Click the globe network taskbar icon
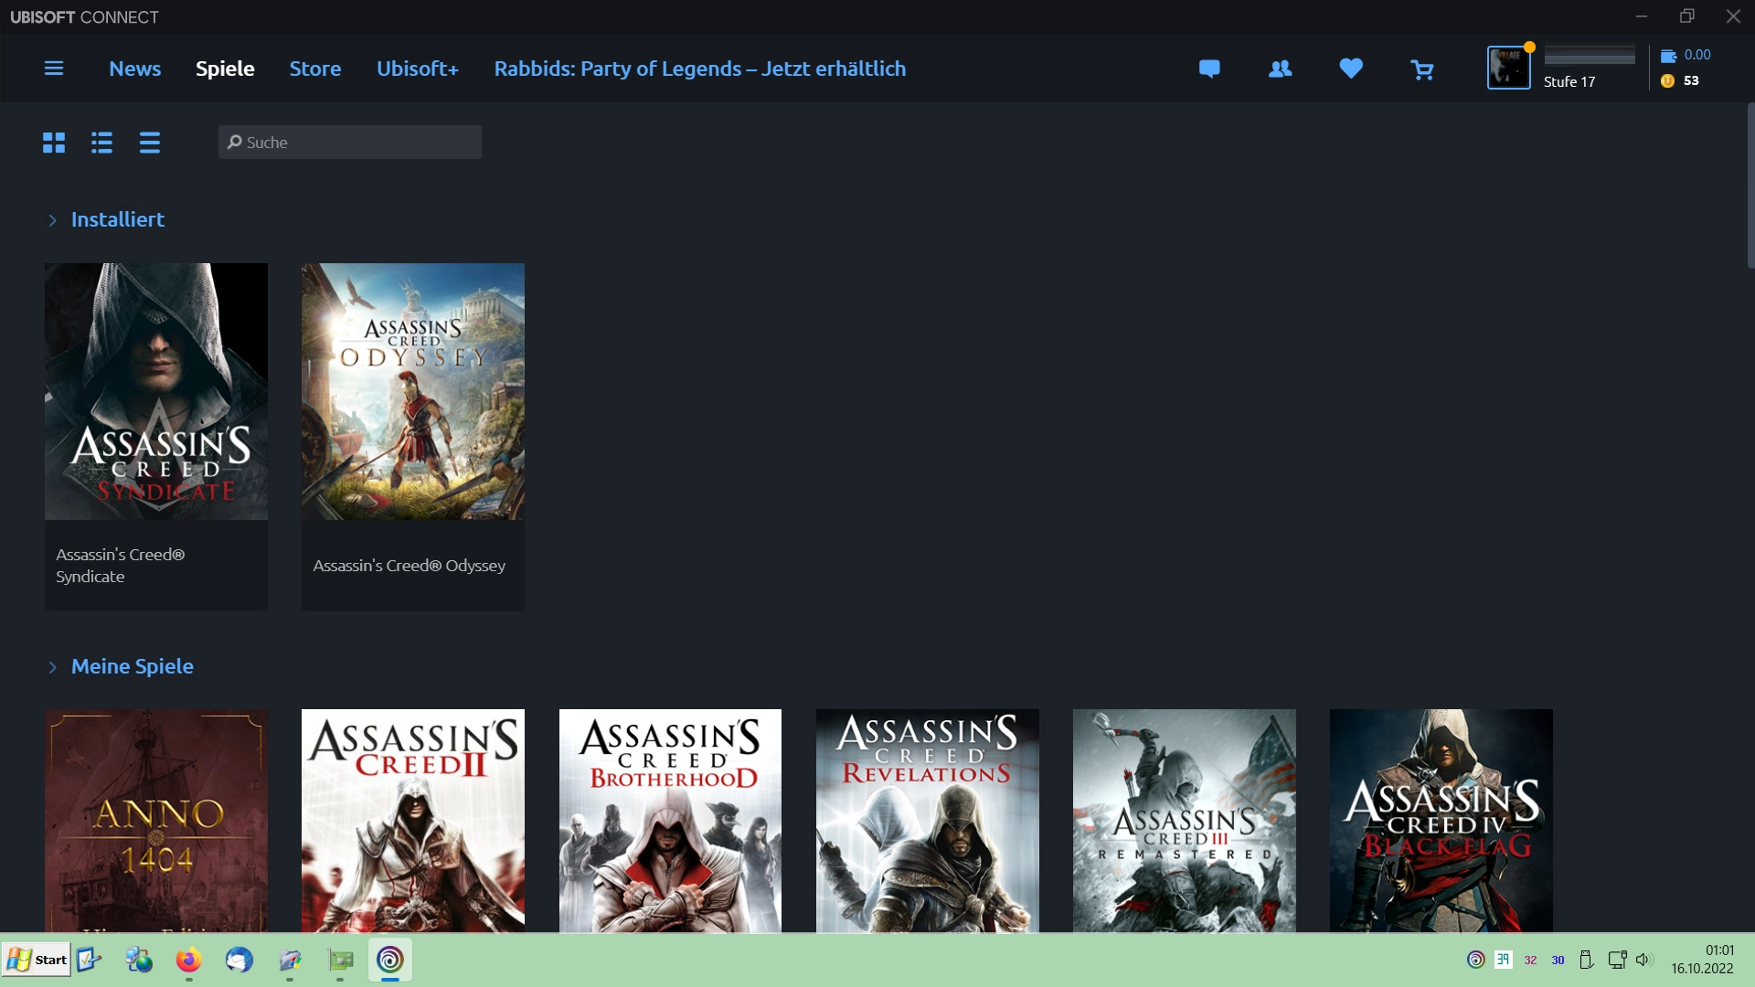Screen dimensions: 1755x987 click(x=139, y=960)
